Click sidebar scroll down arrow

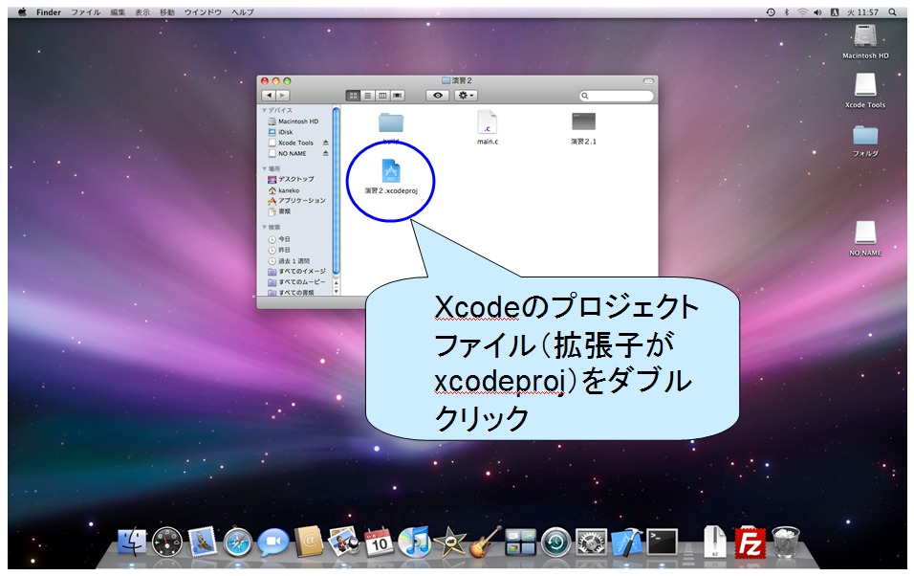pos(336,291)
